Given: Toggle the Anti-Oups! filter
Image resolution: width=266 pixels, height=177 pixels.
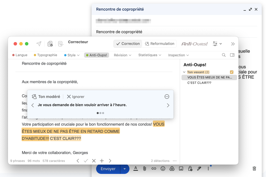Looking at the screenshot, I should tap(96, 55).
